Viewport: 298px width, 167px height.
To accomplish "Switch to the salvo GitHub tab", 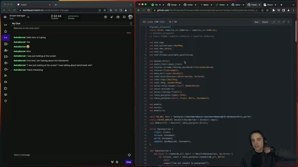I will tap(238, 5).
